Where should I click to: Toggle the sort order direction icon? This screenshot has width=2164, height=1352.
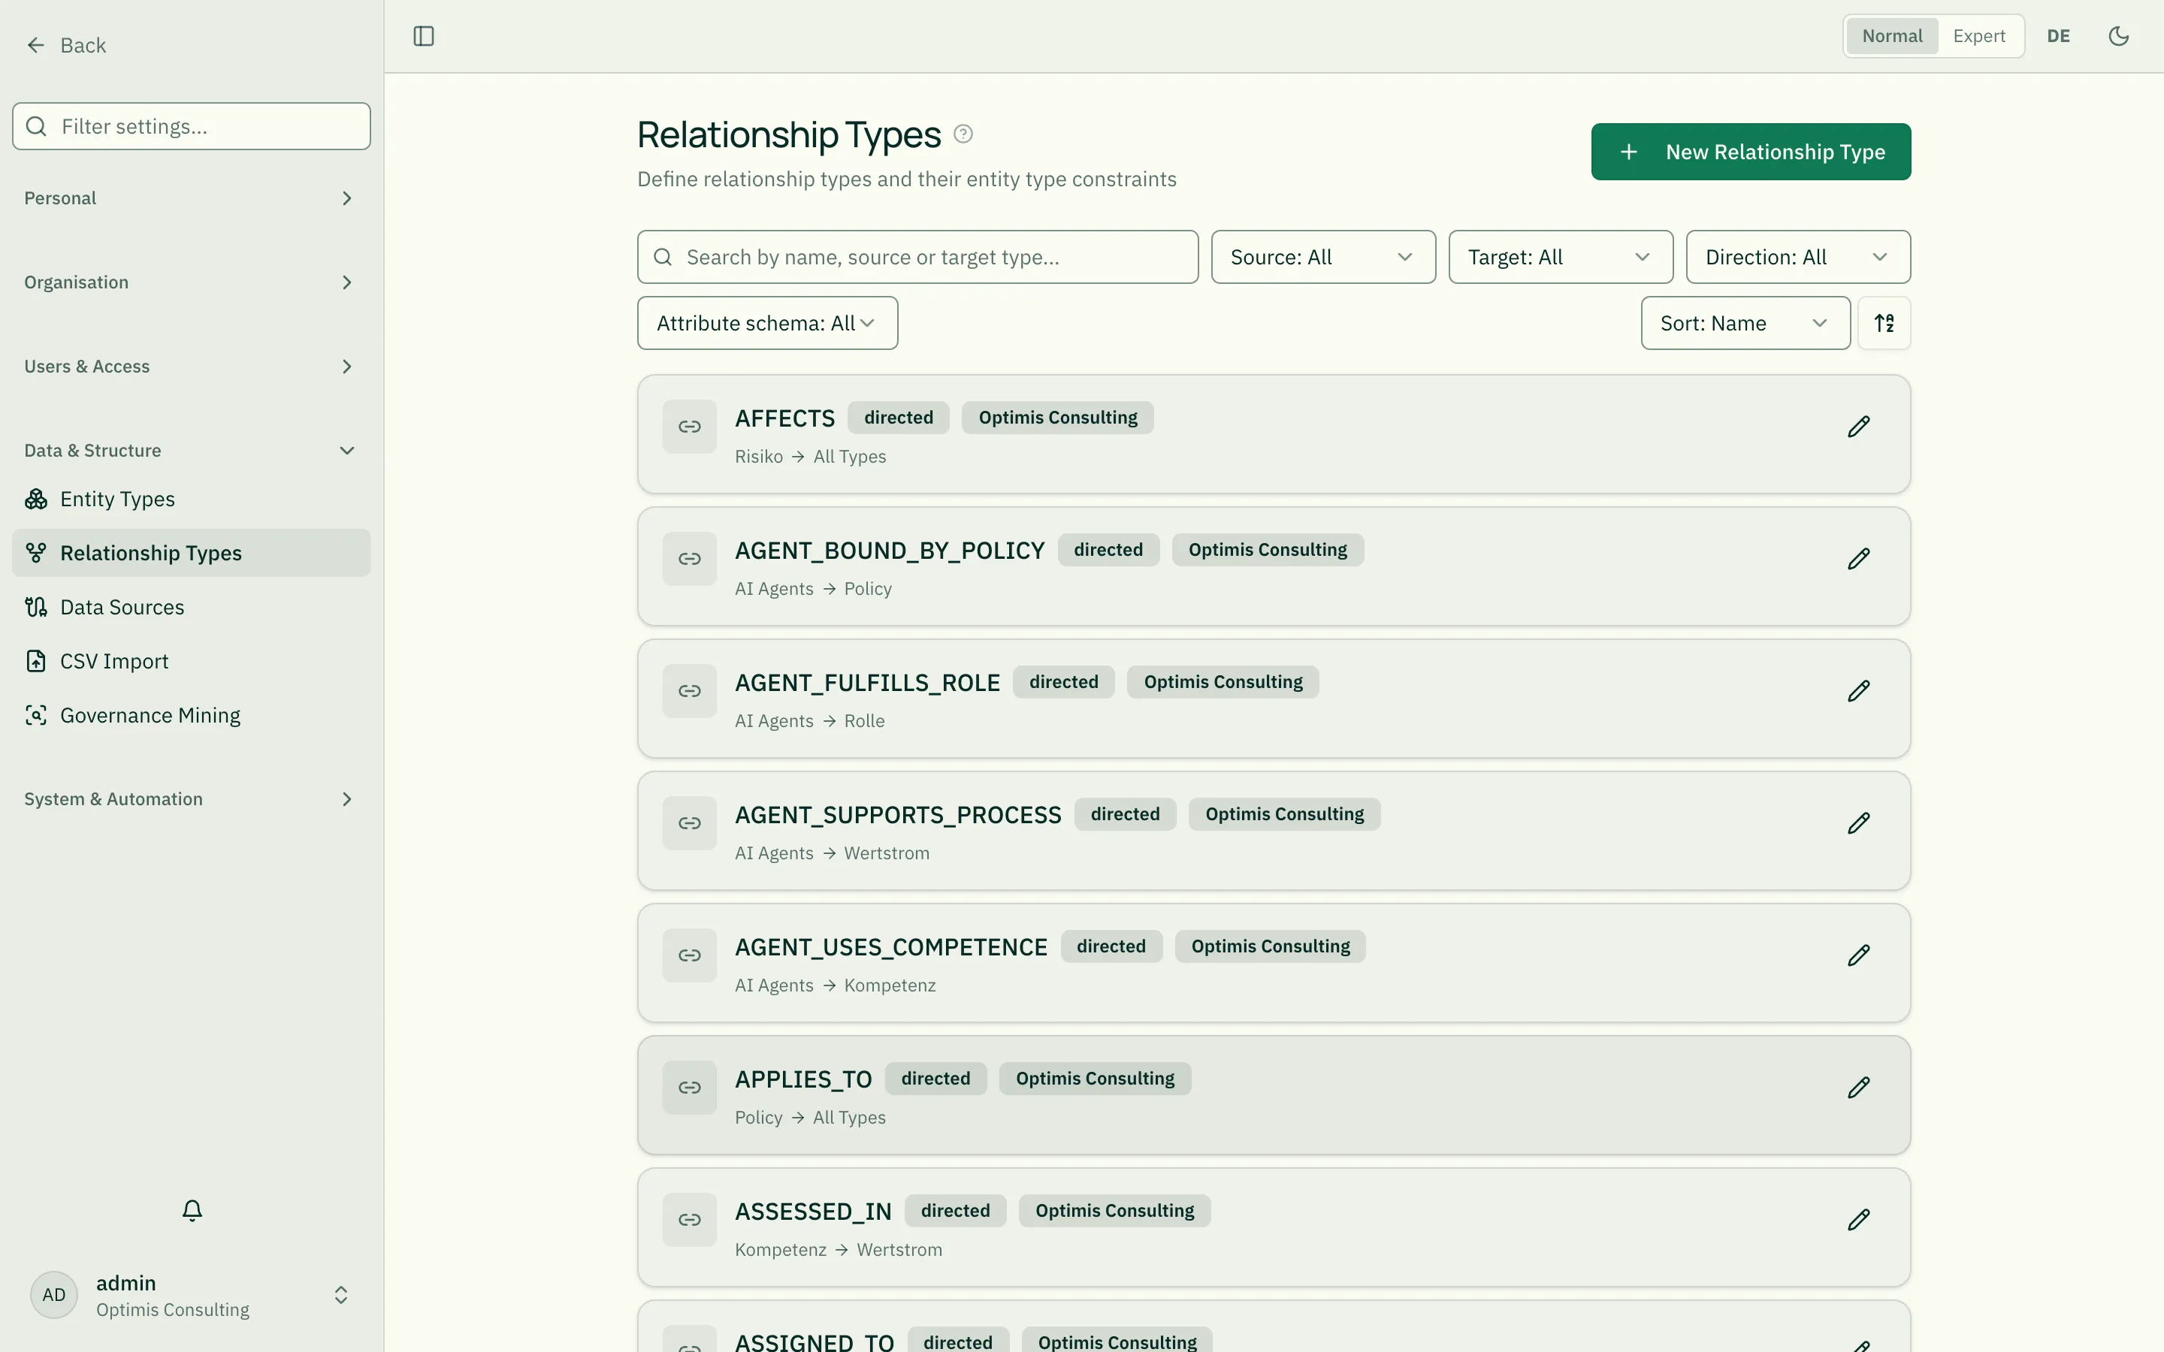pyautogui.click(x=1884, y=323)
